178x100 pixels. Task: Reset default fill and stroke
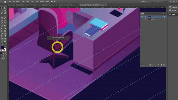[x=1, y=51]
